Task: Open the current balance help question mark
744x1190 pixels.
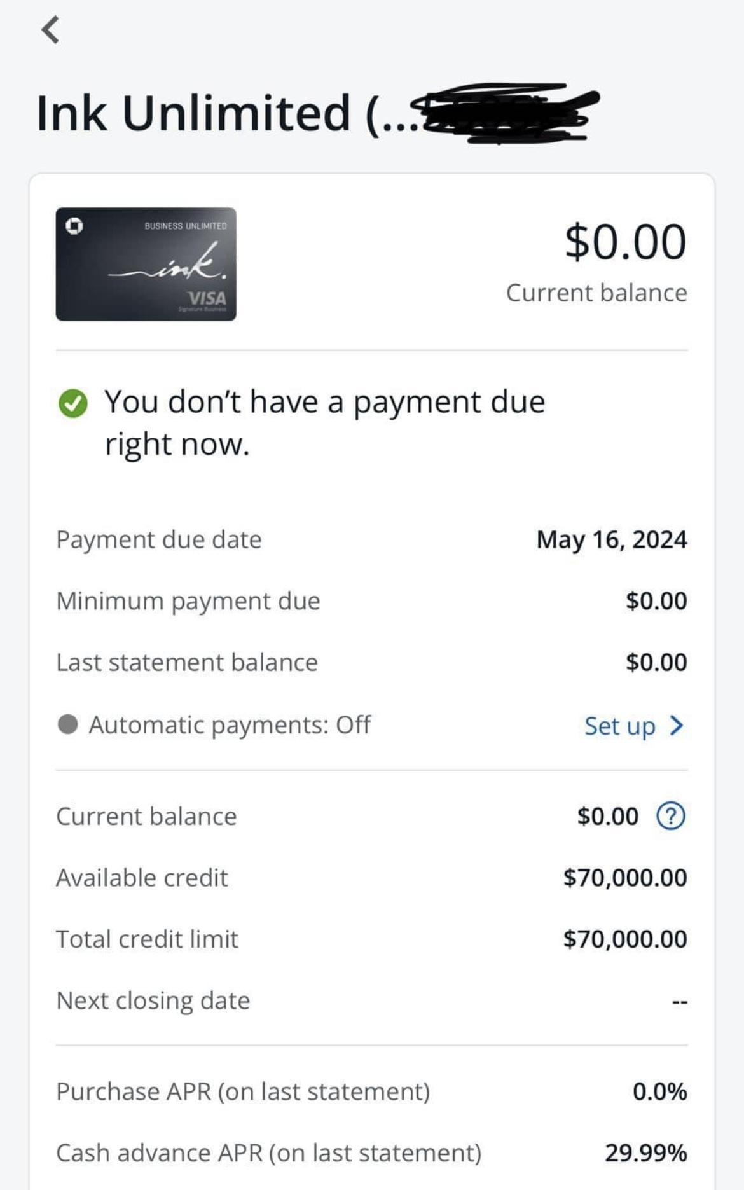Action: (x=670, y=816)
